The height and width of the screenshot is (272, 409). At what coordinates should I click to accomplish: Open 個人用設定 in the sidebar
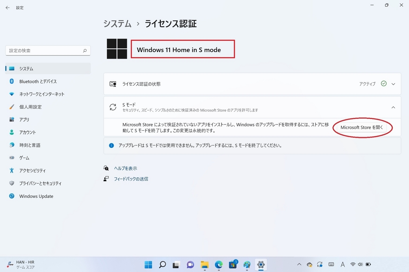pos(48,107)
